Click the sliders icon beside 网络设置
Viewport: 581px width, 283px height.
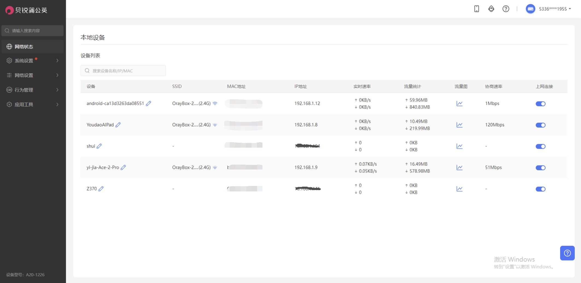(9, 75)
